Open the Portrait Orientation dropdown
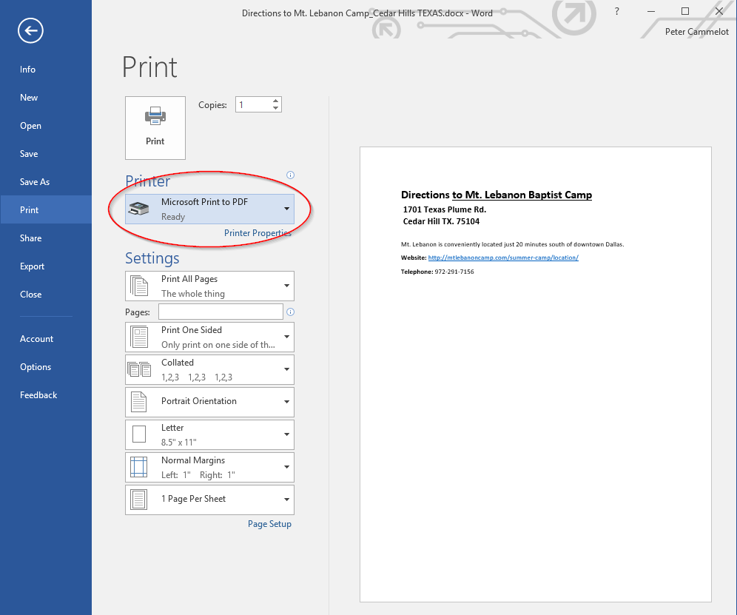Screen dimensions: 737x615 coord(286,402)
